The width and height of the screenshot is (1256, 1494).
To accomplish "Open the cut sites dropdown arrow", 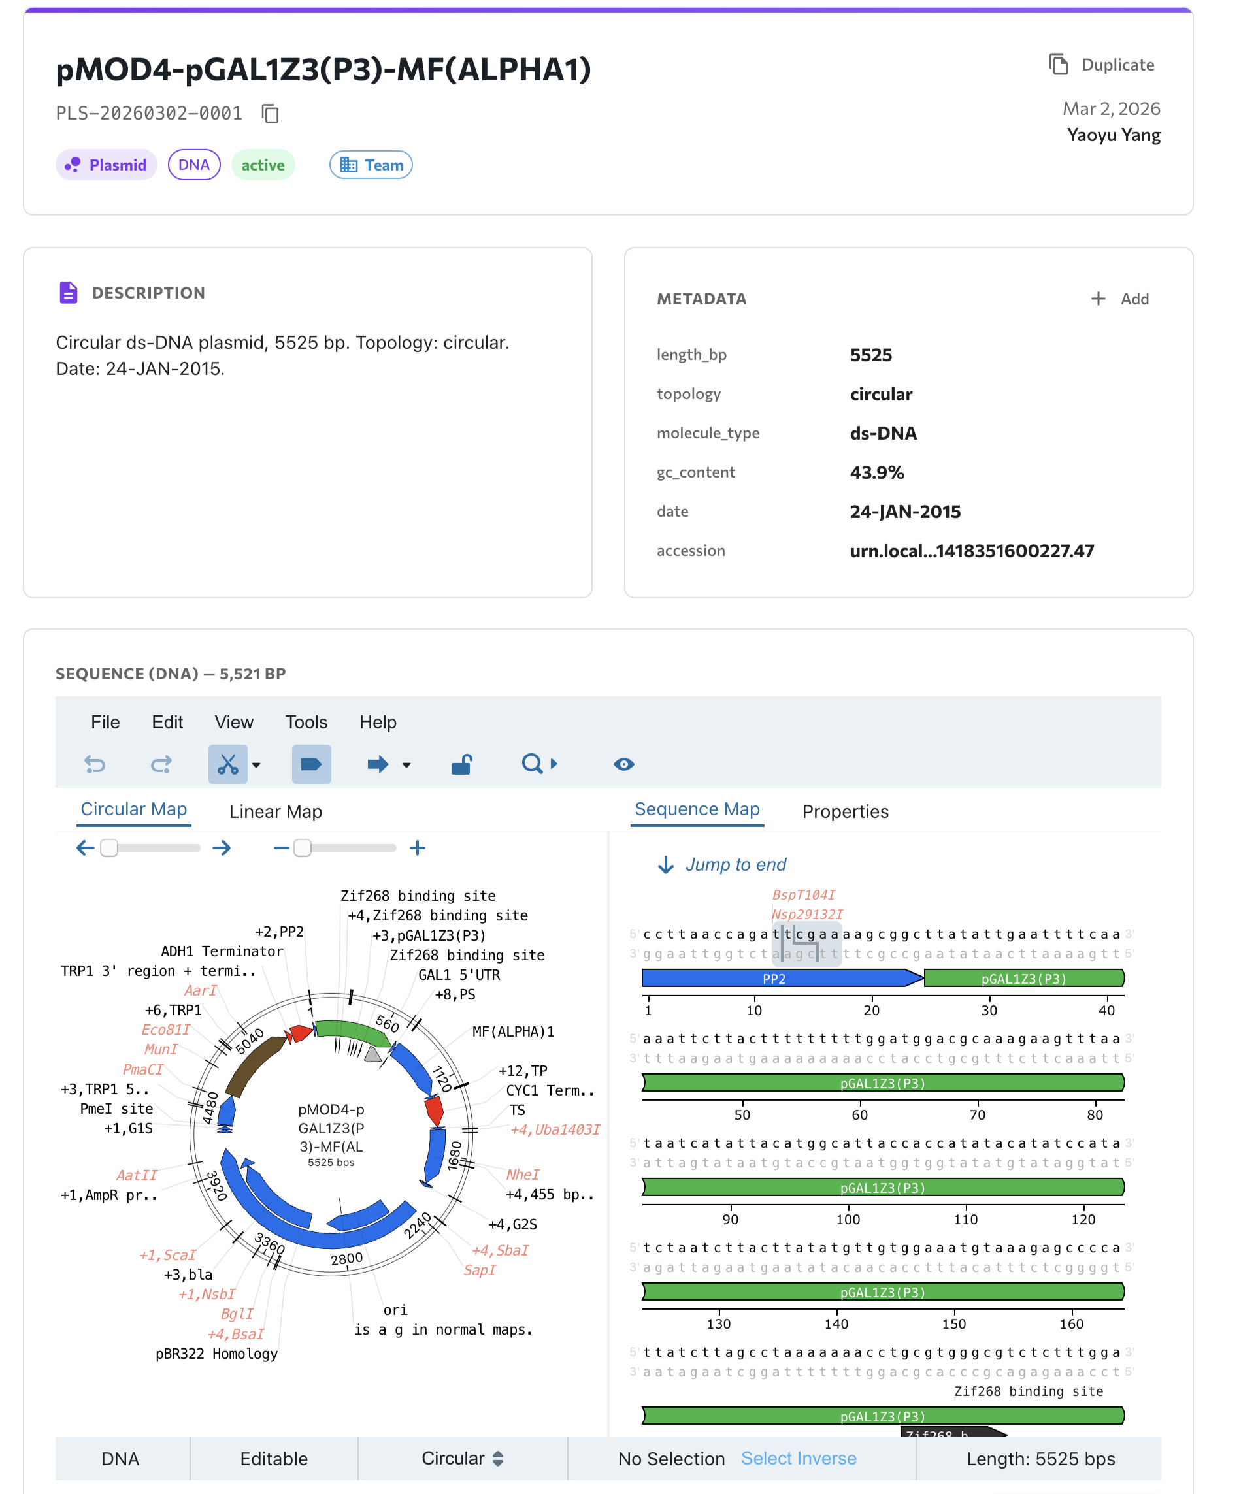I will pos(256,765).
